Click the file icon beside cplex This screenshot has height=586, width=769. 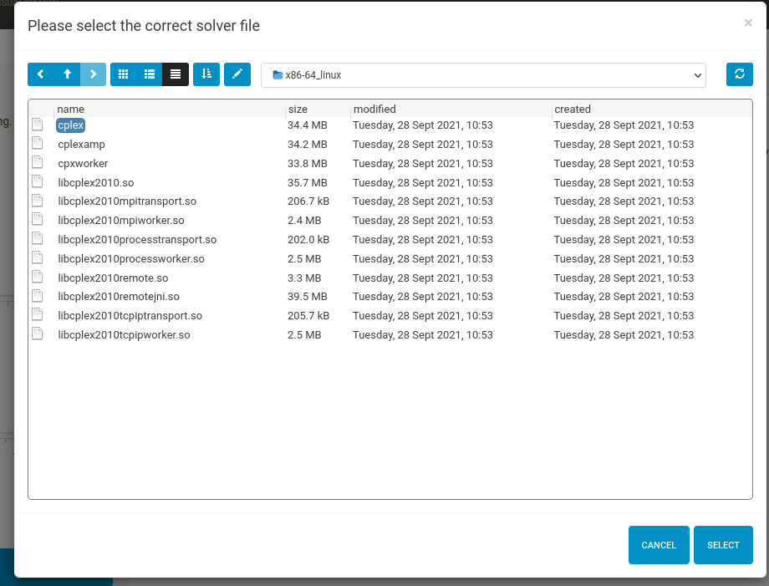pos(38,124)
